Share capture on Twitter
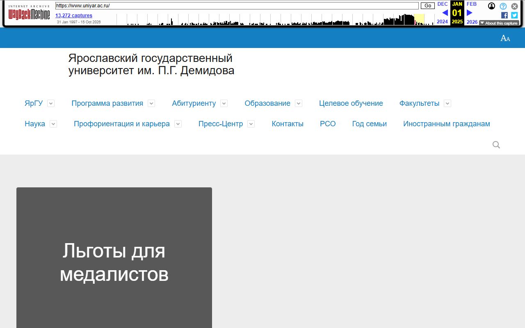 (x=514, y=15)
